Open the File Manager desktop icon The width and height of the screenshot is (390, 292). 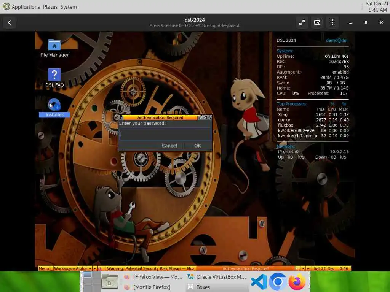click(x=54, y=48)
